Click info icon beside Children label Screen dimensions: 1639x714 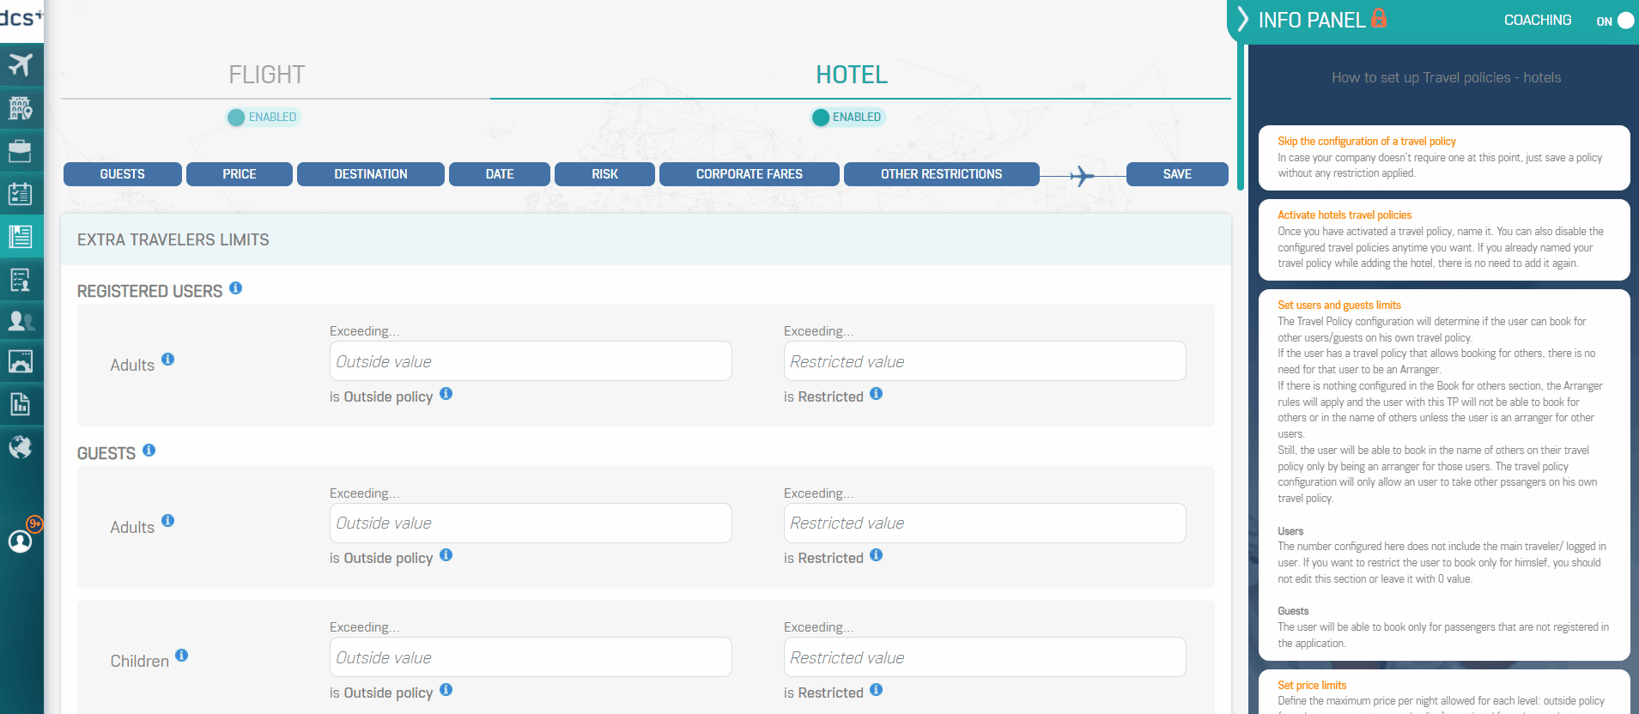(182, 656)
